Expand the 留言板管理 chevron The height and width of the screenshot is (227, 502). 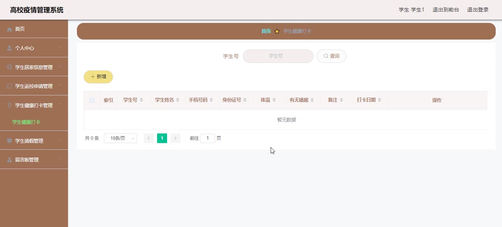click(59, 159)
